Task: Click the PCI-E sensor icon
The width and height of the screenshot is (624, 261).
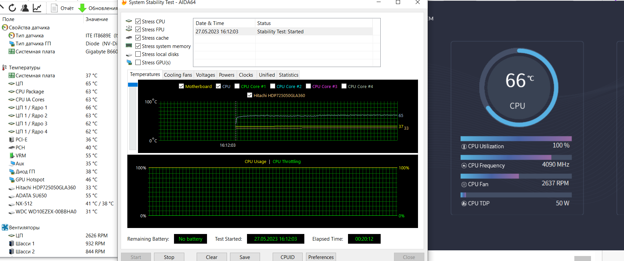Action: pos(12,139)
